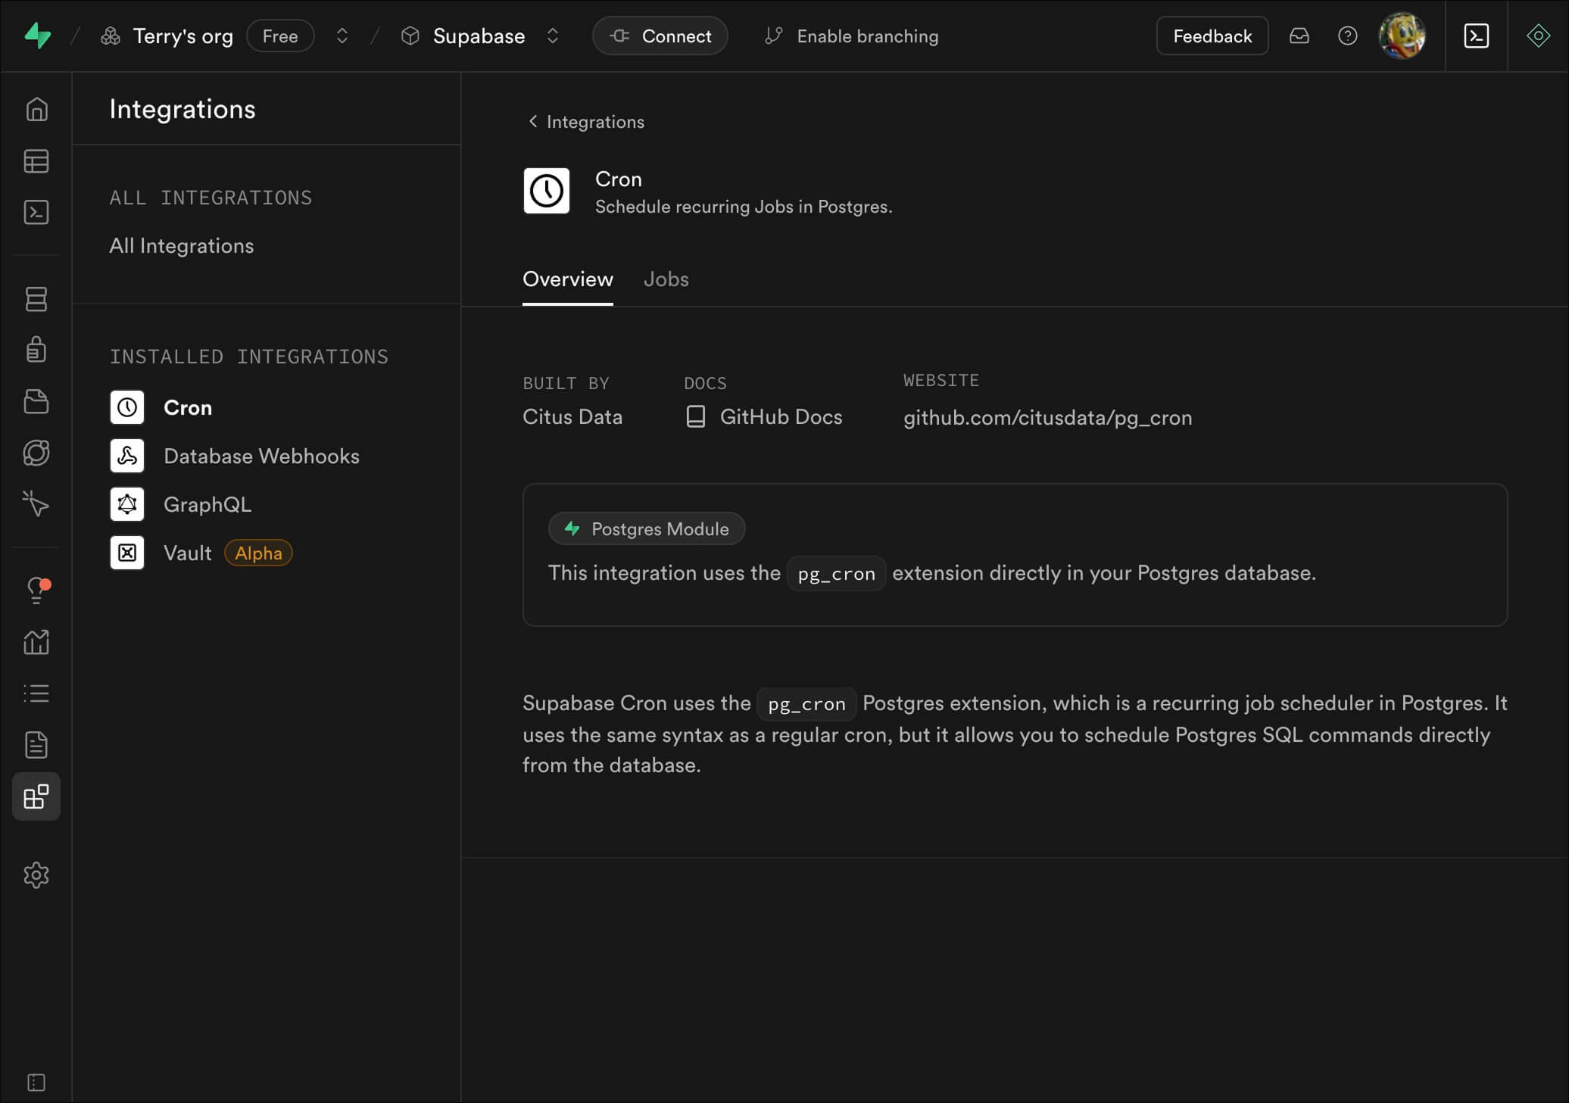Open Project Settings gear icon

tap(36, 875)
